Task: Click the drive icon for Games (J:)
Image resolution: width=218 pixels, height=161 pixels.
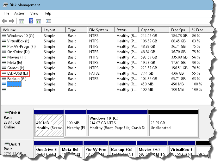Action: point(4,68)
